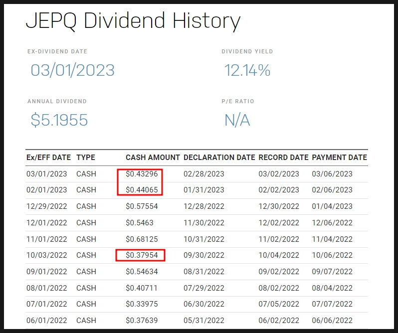Screen dimensions: 398x333
Task: Click the dividend yield value 12.14%
Action: [x=247, y=70]
